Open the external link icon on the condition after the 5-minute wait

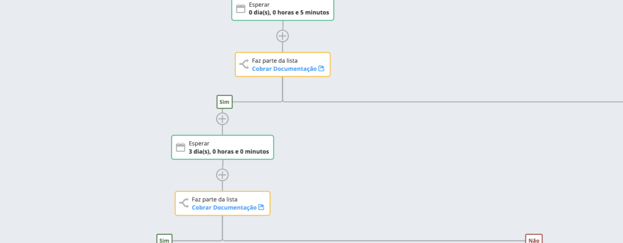tap(321, 69)
